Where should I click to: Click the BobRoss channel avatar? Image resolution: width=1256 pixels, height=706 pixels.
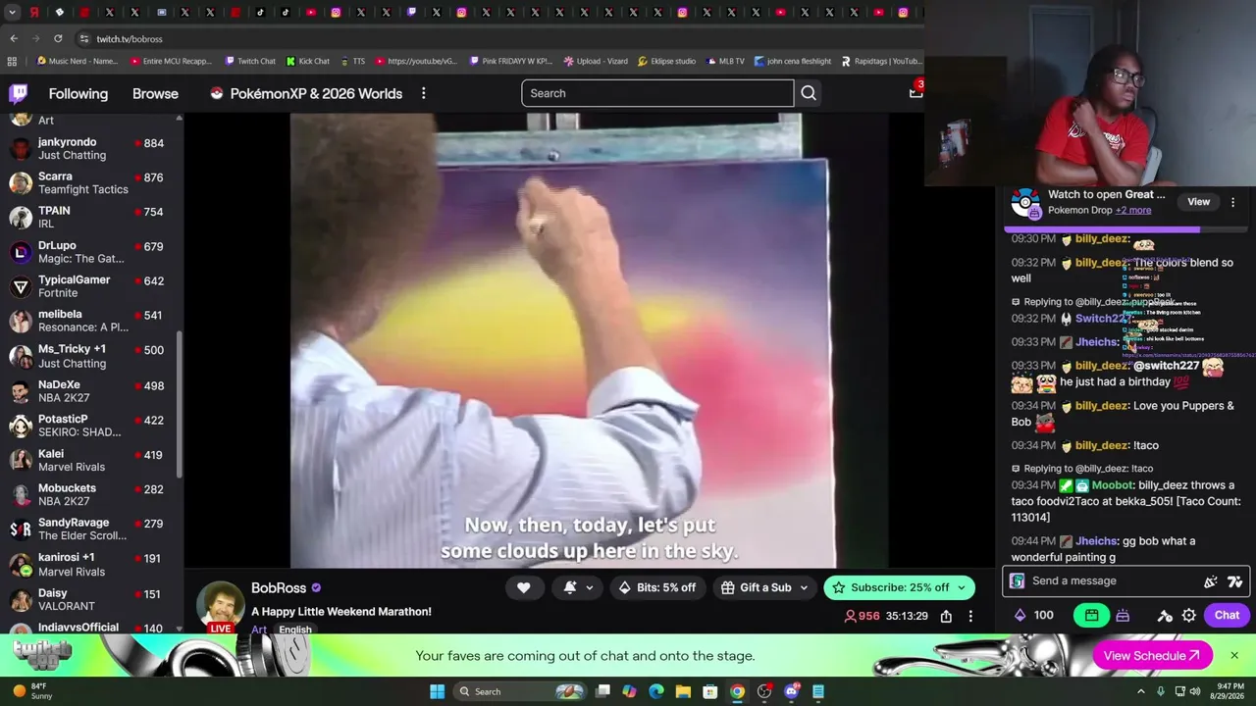coord(221,605)
